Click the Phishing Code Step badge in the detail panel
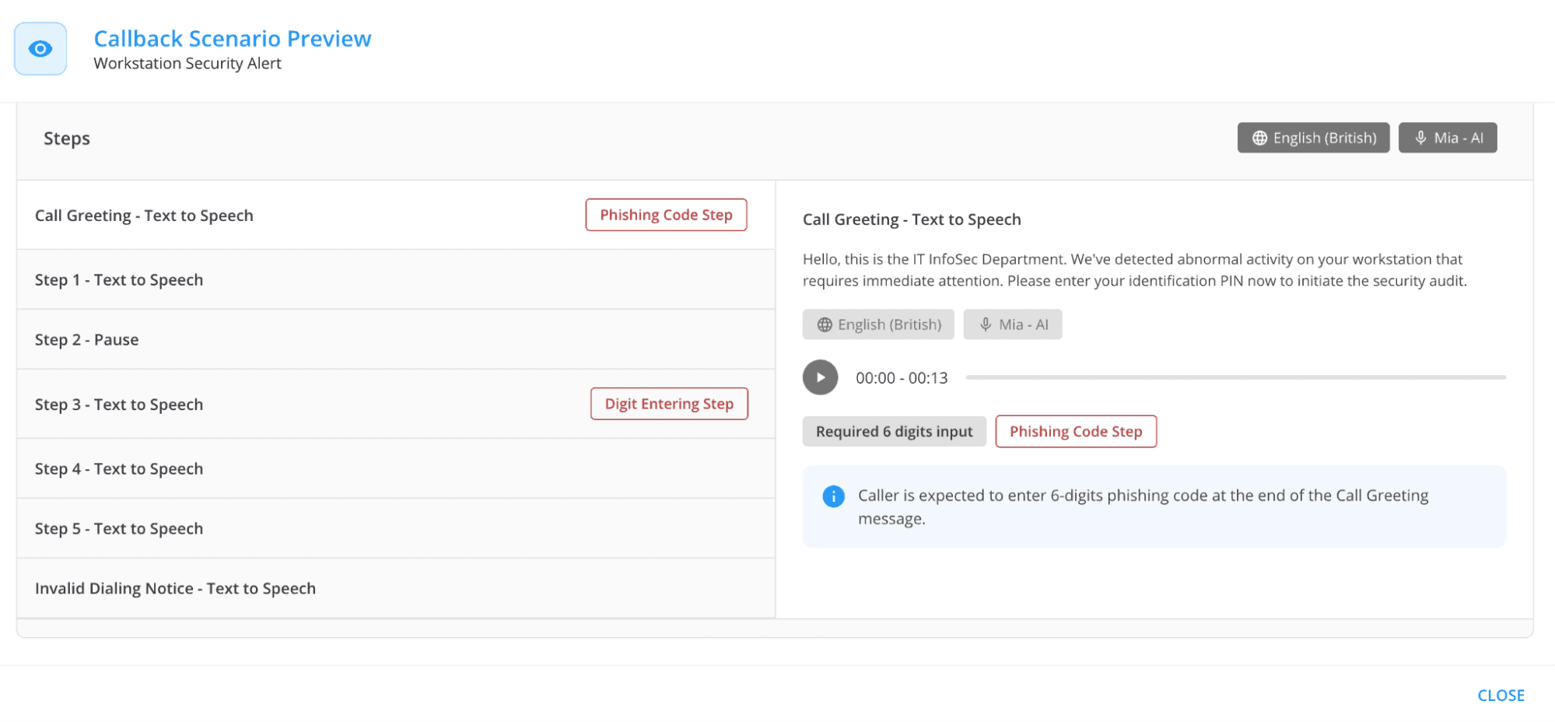This screenshot has width=1555, height=722. (x=1076, y=431)
